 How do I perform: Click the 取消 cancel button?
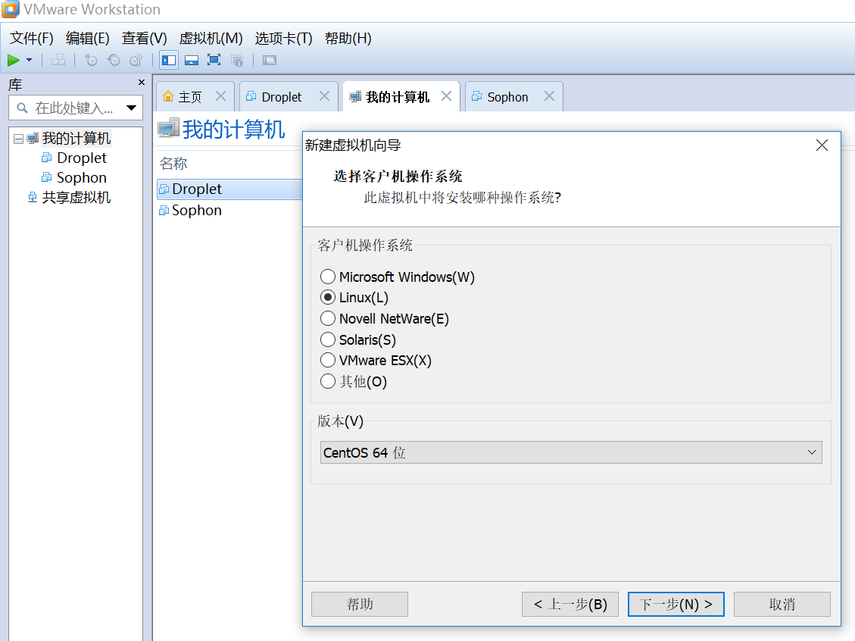[782, 605]
